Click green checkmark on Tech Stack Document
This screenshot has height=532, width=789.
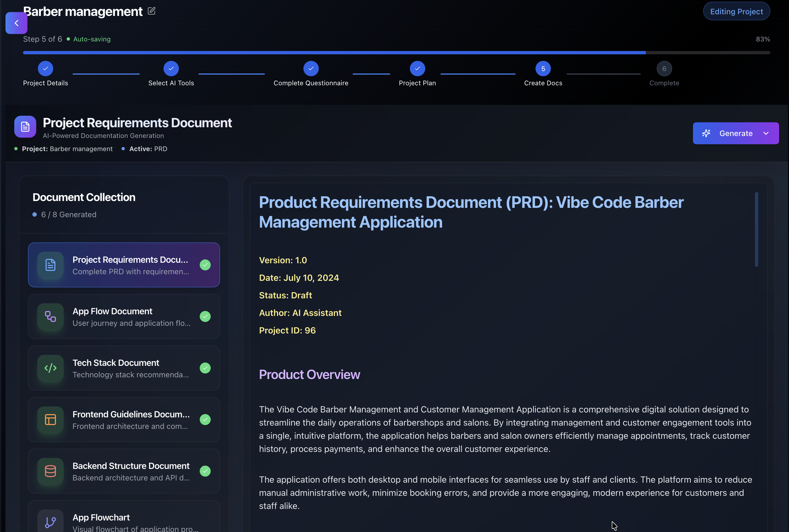[205, 368]
